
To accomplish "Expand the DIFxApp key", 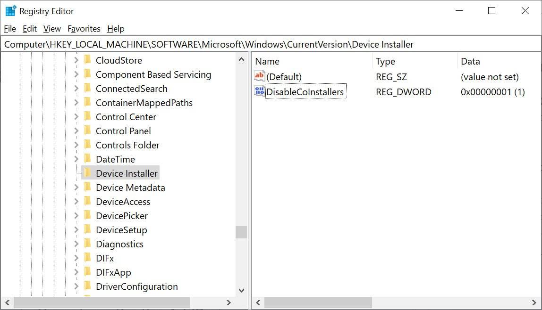I will pos(76,272).
